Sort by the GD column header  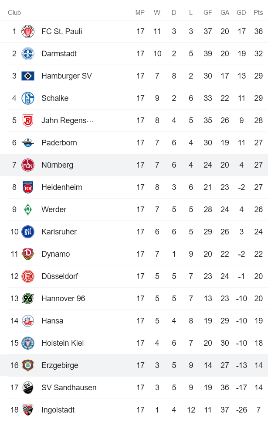click(241, 13)
